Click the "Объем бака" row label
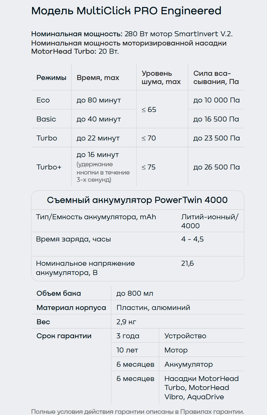Image resolution: width=267 pixels, height=415 pixels. (x=59, y=293)
